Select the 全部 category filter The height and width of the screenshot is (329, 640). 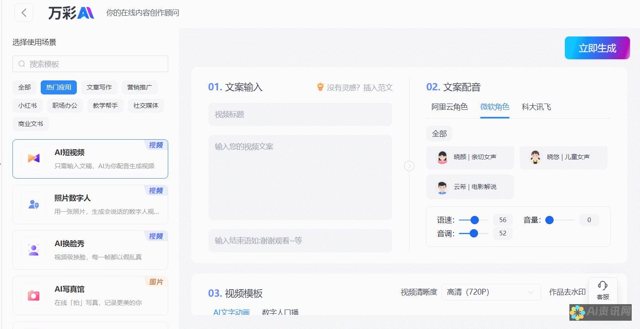(25, 87)
